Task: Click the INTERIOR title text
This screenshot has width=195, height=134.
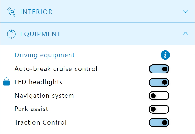Action: point(36,12)
